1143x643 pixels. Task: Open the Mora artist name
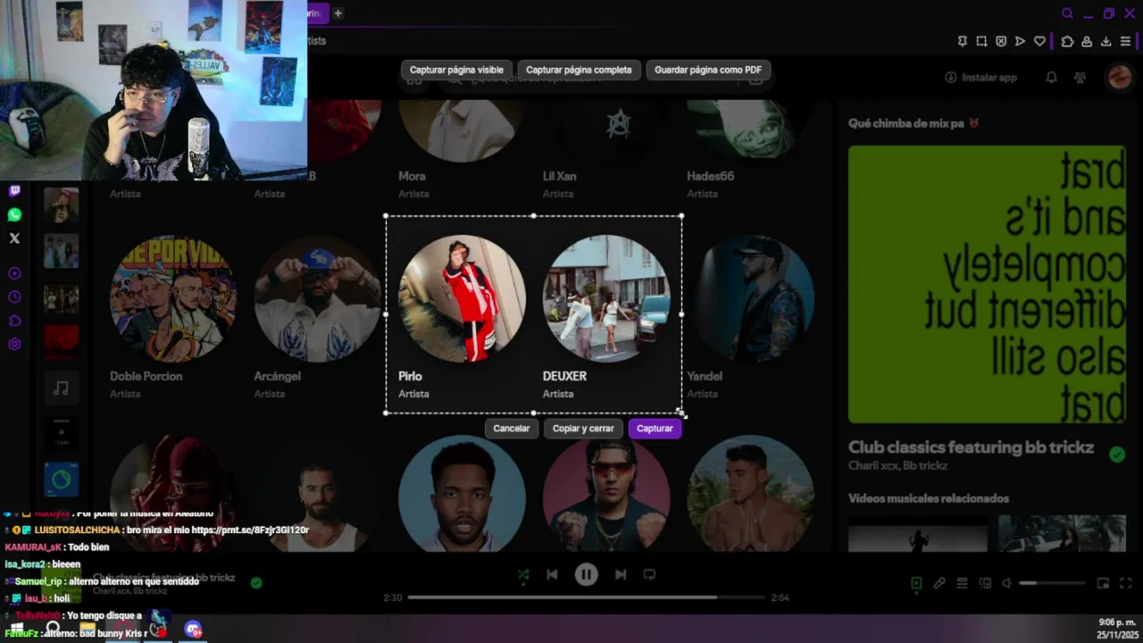click(x=412, y=176)
